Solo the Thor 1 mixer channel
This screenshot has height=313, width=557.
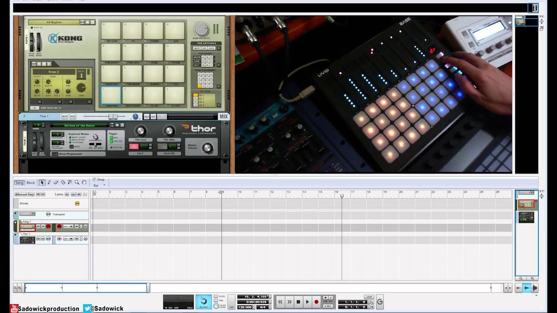point(73,117)
